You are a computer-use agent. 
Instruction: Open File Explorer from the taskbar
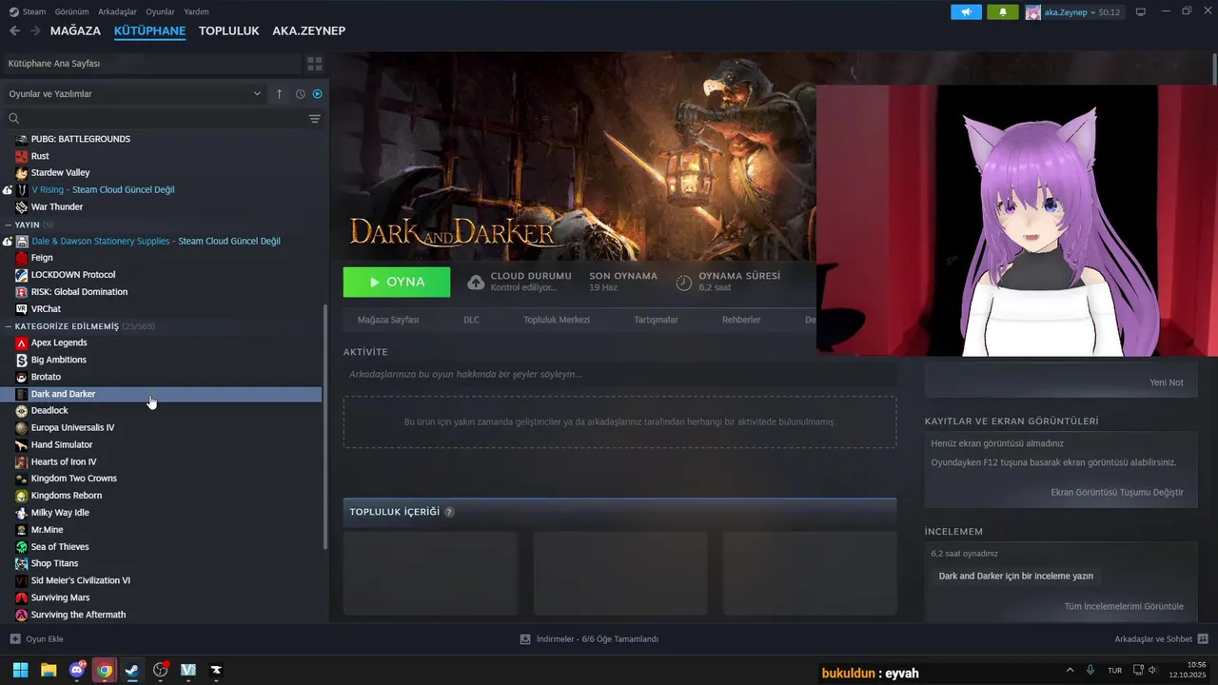[x=49, y=670]
